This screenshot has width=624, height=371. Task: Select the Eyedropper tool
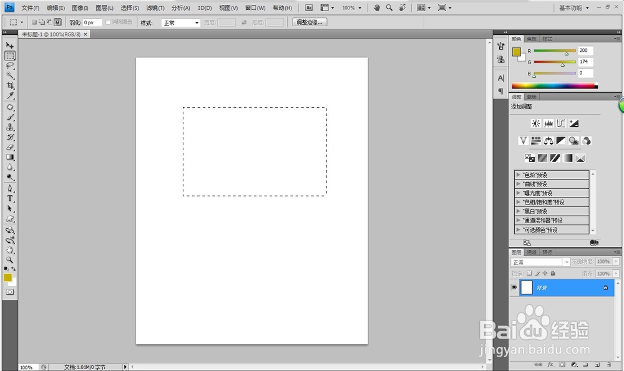click(x=10, y=95)
